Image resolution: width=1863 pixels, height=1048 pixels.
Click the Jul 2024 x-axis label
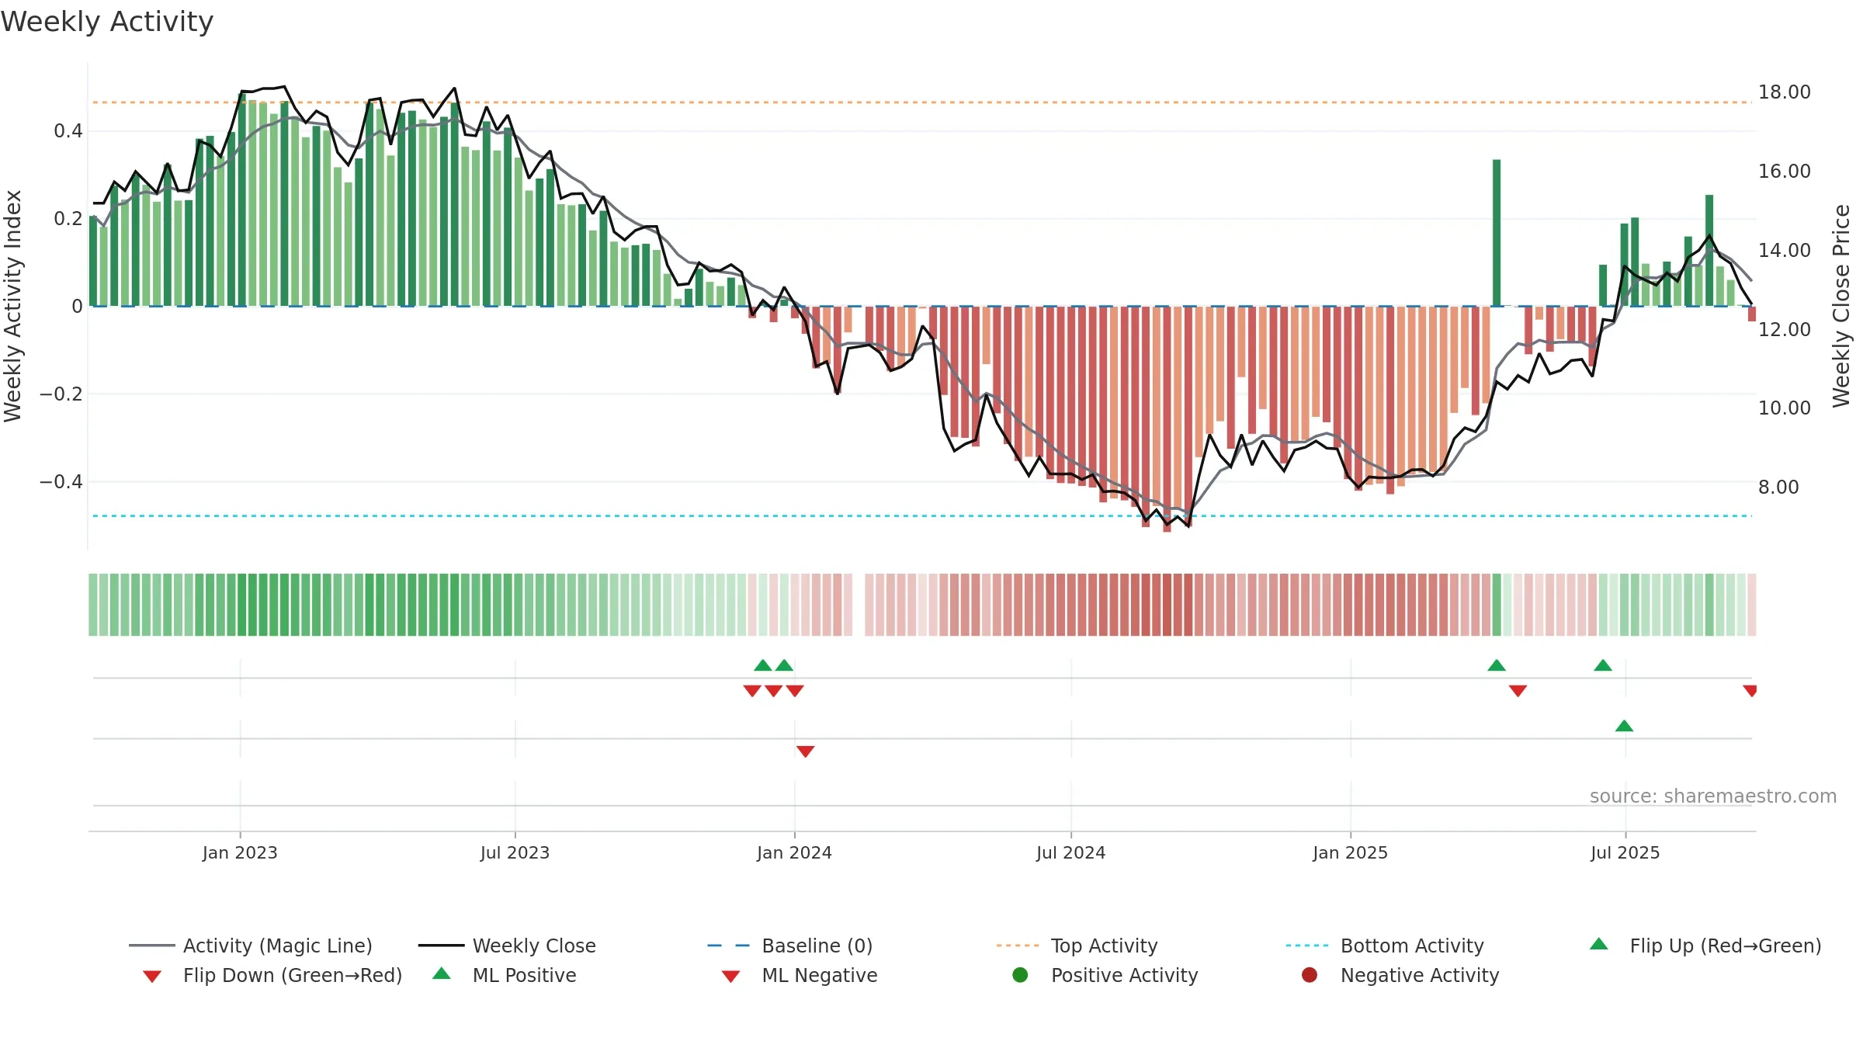(1070, 853)
